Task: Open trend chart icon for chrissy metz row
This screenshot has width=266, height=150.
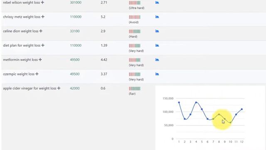Action: coord(157,17)
